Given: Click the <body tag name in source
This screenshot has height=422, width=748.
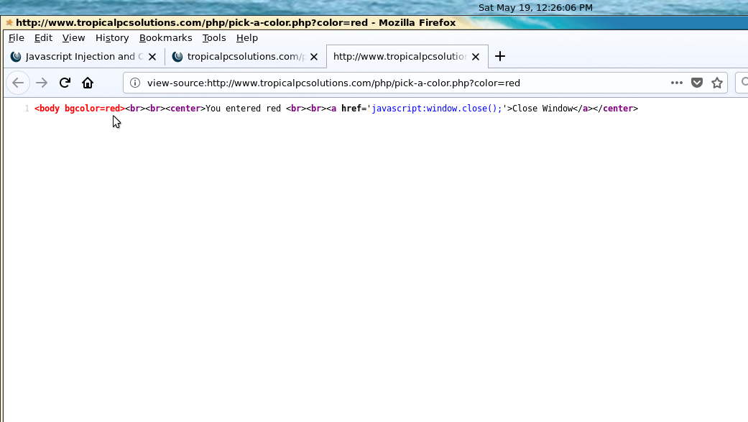Looking at the screenshot, I should point(47,109).
